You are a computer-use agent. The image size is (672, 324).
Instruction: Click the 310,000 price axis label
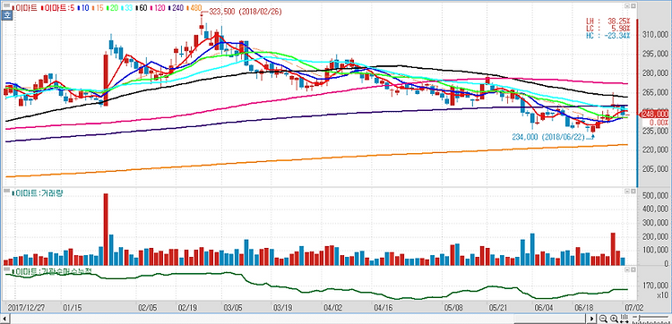point(655,35)
